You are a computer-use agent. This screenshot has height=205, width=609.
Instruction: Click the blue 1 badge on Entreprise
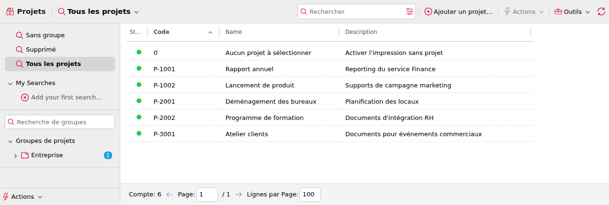108,155
